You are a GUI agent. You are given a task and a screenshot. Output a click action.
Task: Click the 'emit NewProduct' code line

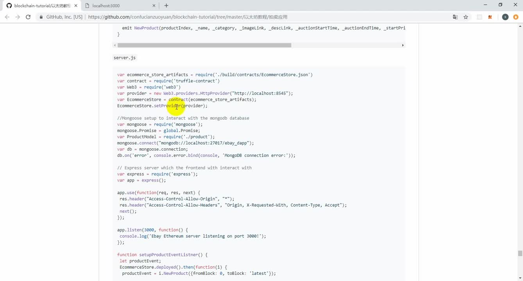click(x=263, y=28)
